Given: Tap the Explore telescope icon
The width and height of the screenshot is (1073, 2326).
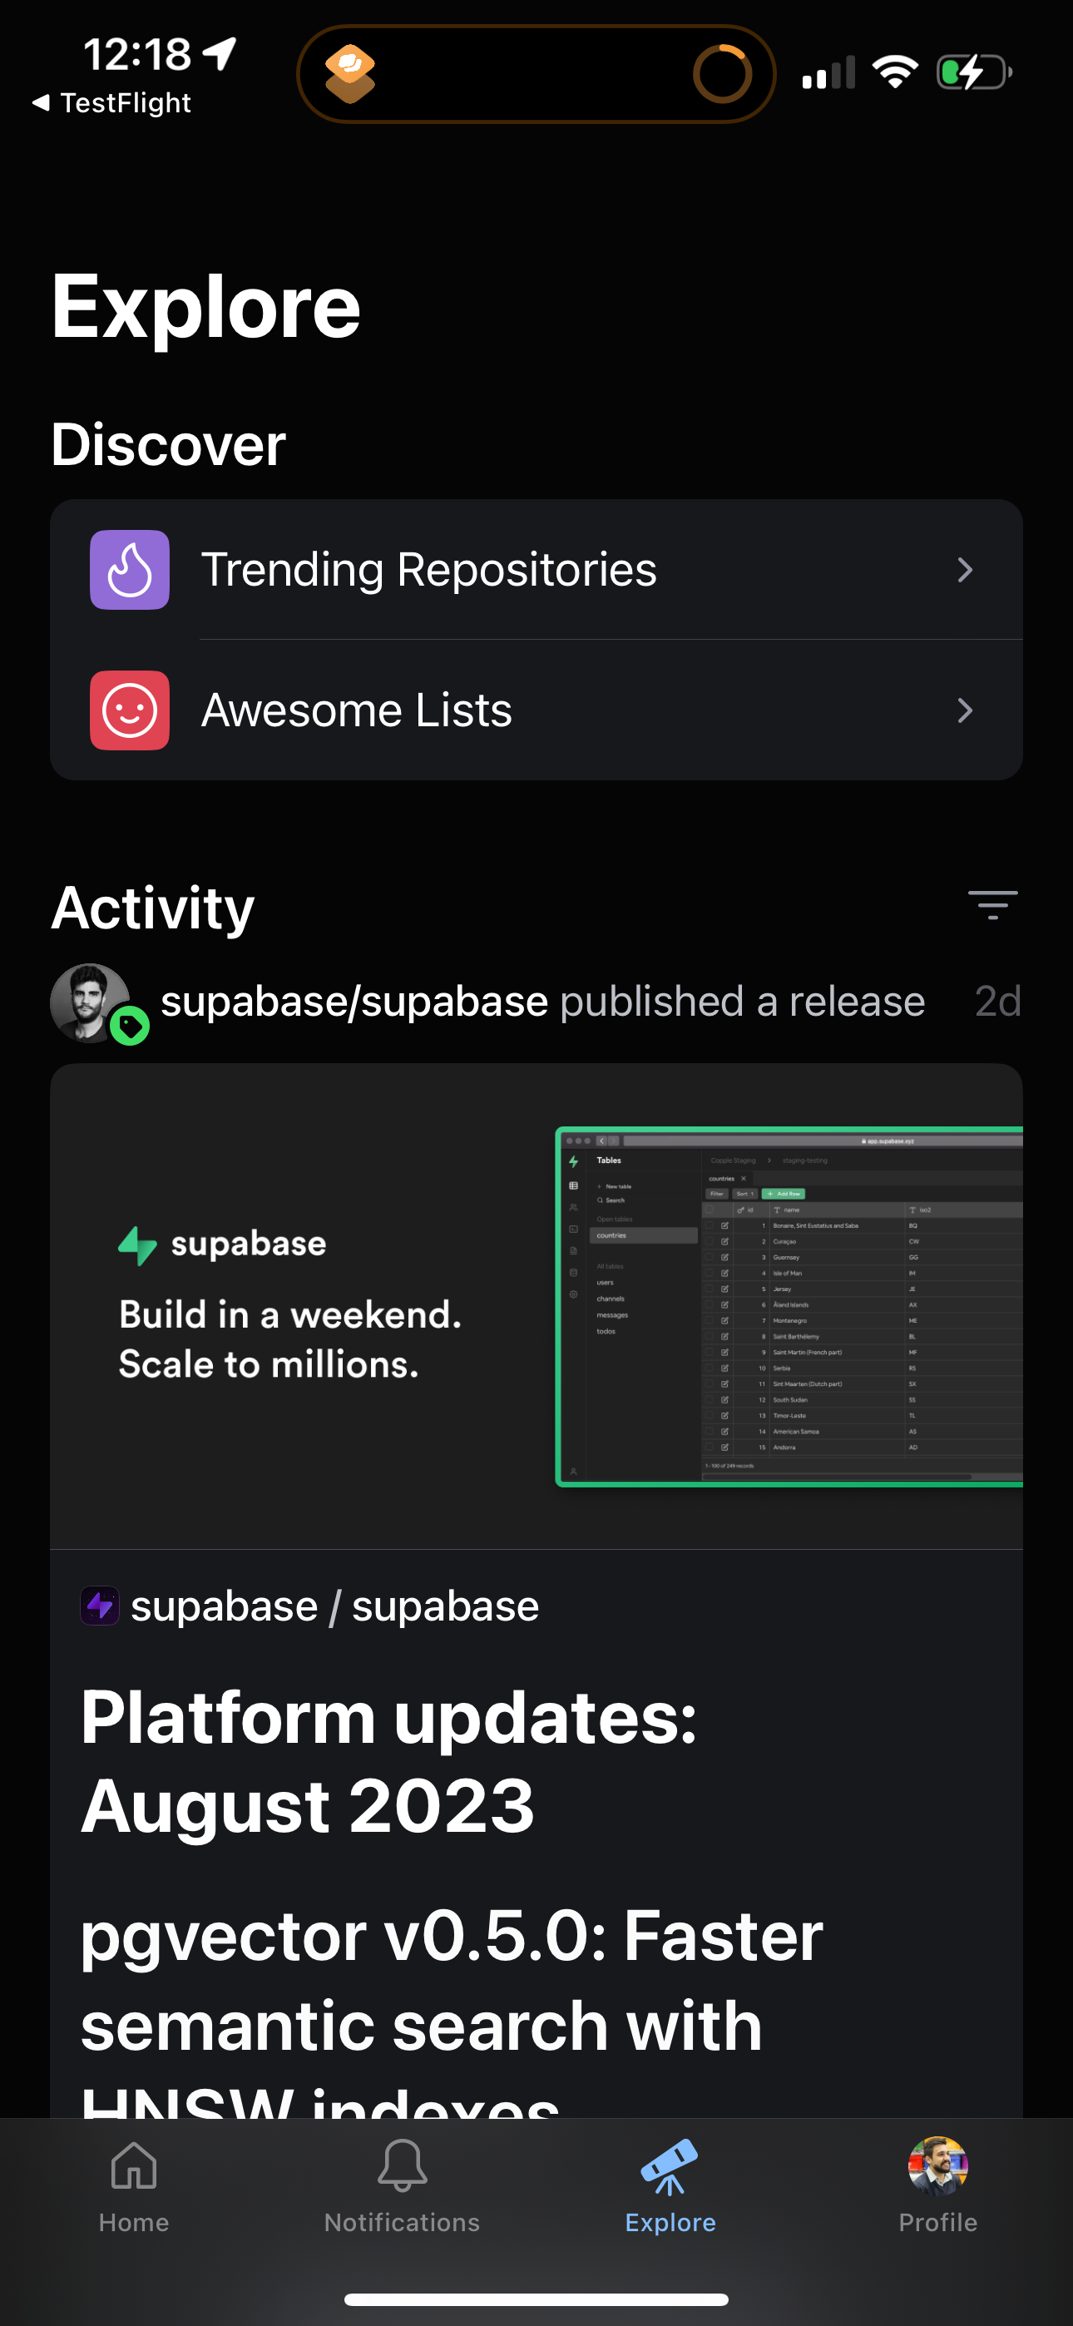Looking at the screenshot, I should (x=670, y=2166).
